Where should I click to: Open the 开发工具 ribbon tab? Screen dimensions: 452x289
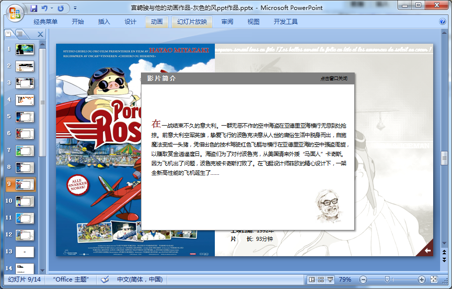(286, 22)
